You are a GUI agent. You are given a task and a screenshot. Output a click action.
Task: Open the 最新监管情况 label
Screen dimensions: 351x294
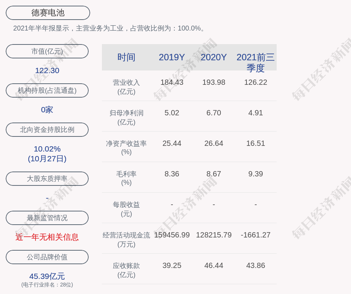click(x=47, y=218)
